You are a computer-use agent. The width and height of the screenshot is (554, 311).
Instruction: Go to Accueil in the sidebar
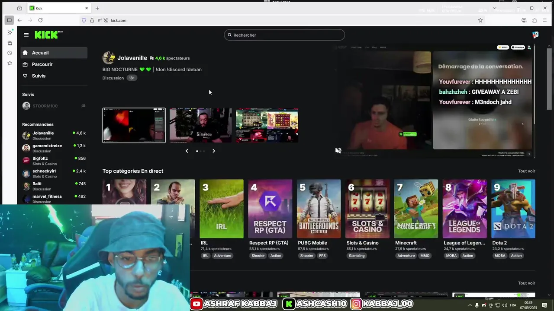pyautogui.click(x=54, y=53)
